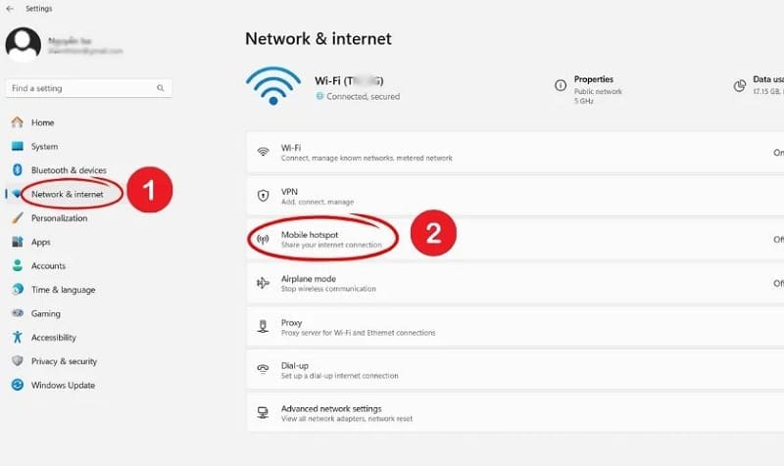Screen dimensions: 784x466
Task: Click the Airplane mode icon
Action: click(x=263, y=283)
